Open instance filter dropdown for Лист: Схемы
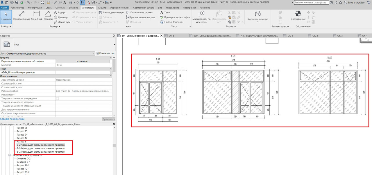Screen dimensions: 372x175 [93, 53]
